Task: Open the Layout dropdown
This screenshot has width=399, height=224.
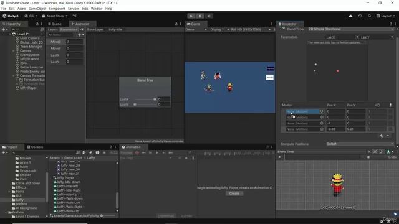Action: [386, 16]
